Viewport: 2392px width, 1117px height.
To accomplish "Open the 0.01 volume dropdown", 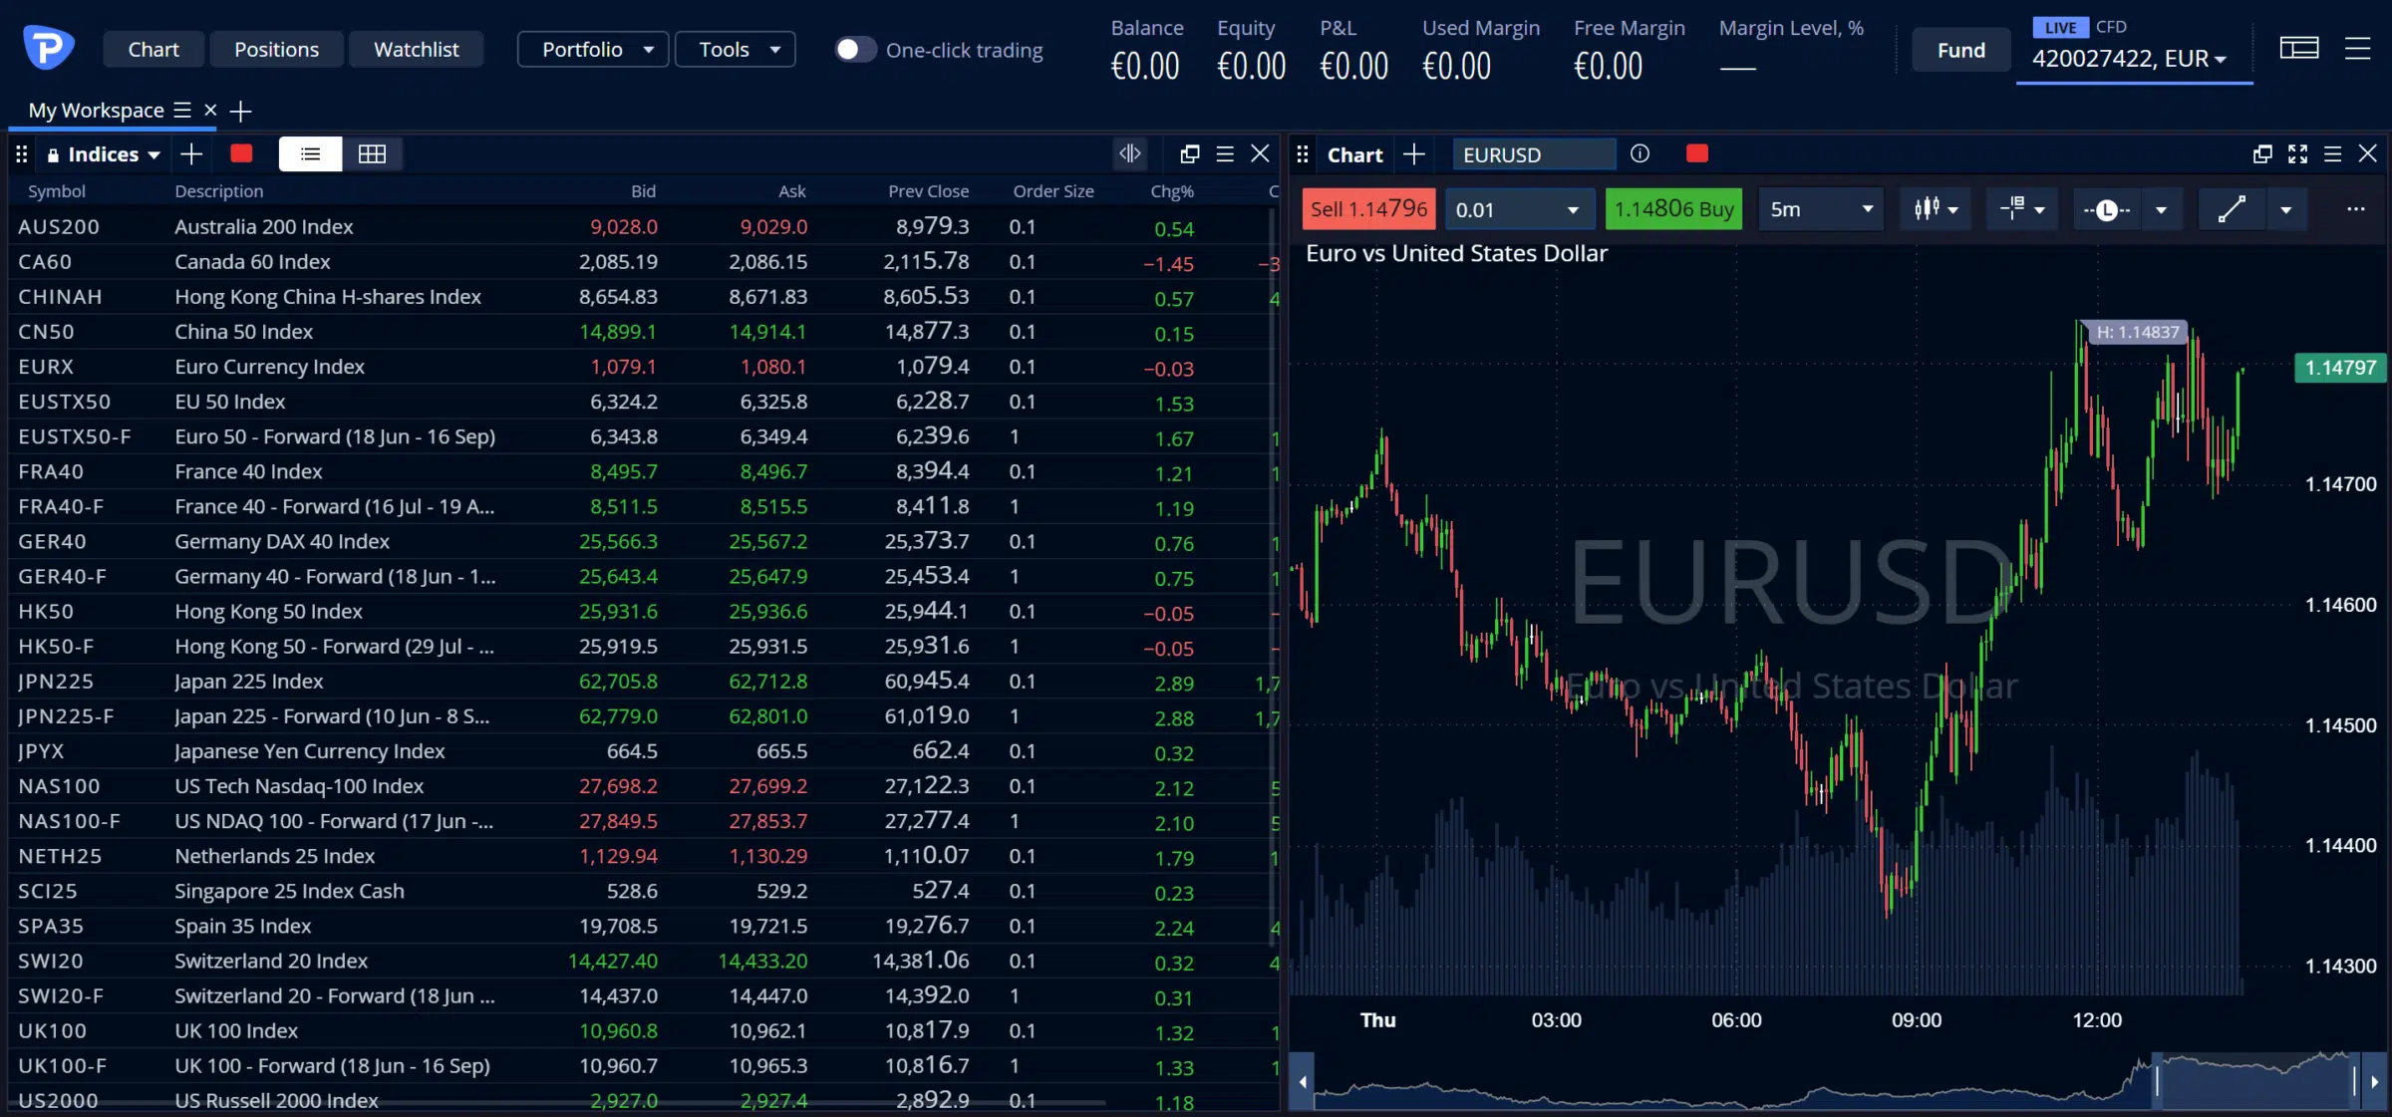I will coord(1519,209).
